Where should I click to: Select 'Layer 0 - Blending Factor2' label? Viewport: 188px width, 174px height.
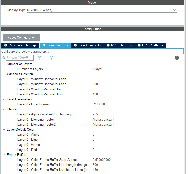coord(36,125)
